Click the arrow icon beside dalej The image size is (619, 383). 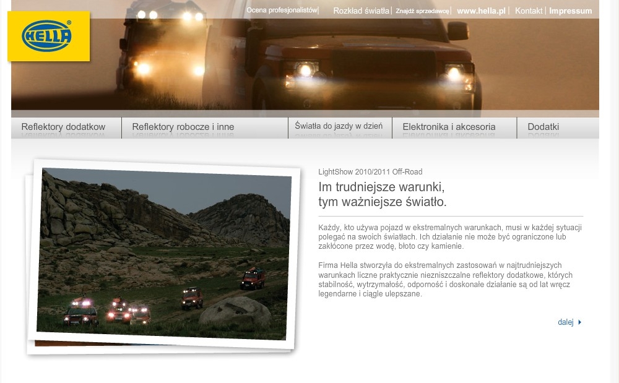pos(579,322)
